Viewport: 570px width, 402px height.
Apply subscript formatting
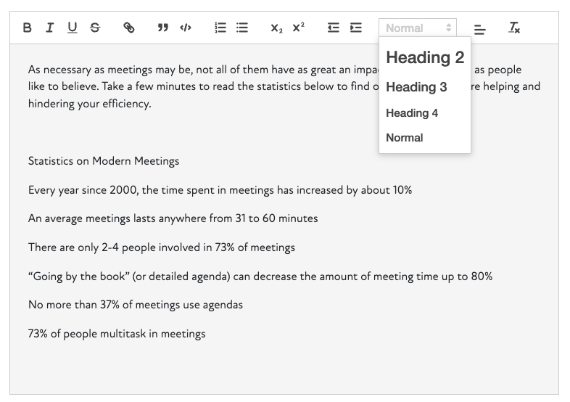point(276,28)
